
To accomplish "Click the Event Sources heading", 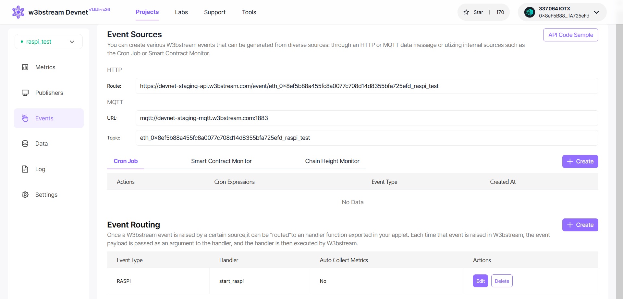I will pyautogui.click(x=134, y=34).
